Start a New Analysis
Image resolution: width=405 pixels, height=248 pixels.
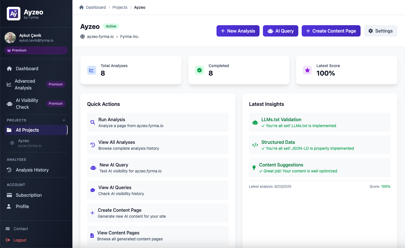tap(238, 31)
